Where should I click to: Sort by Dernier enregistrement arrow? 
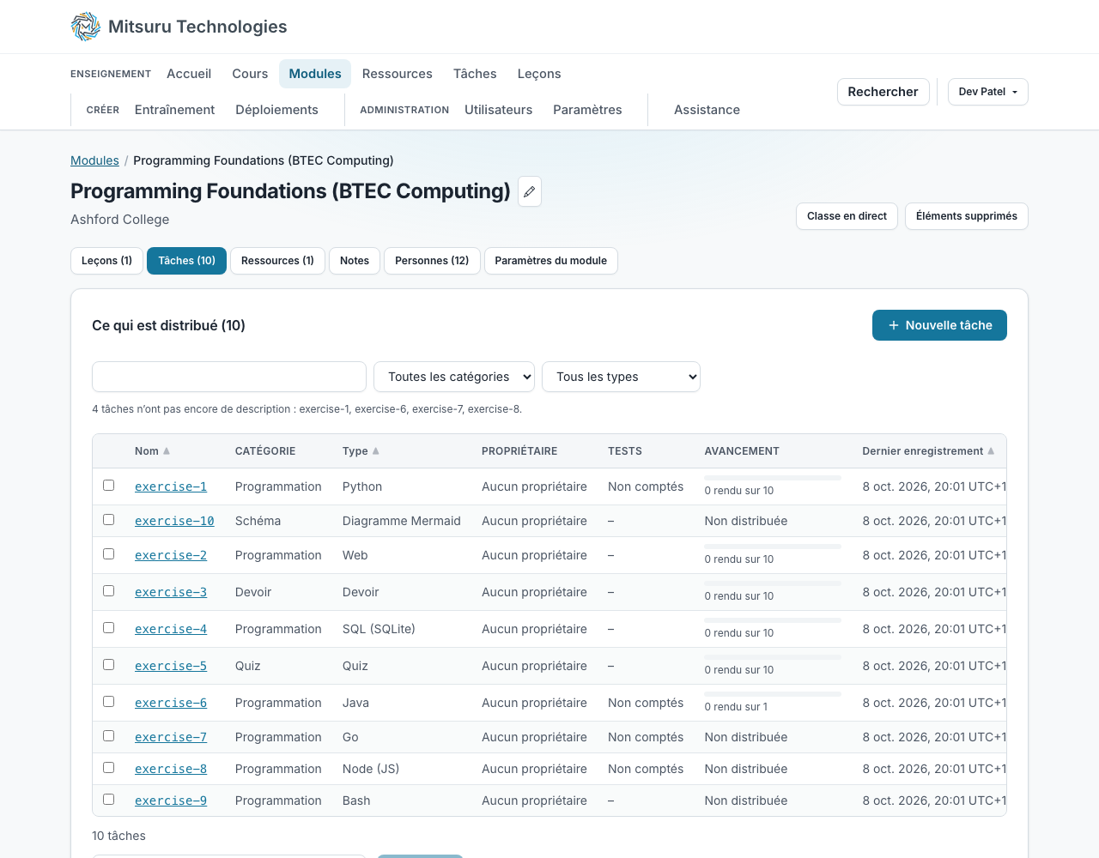(991, 451)
